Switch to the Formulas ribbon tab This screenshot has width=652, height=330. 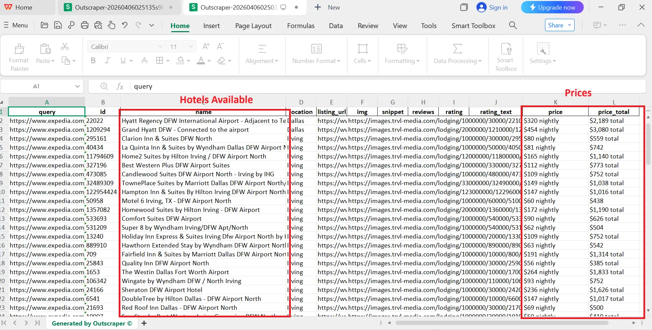tap(300, 26)
